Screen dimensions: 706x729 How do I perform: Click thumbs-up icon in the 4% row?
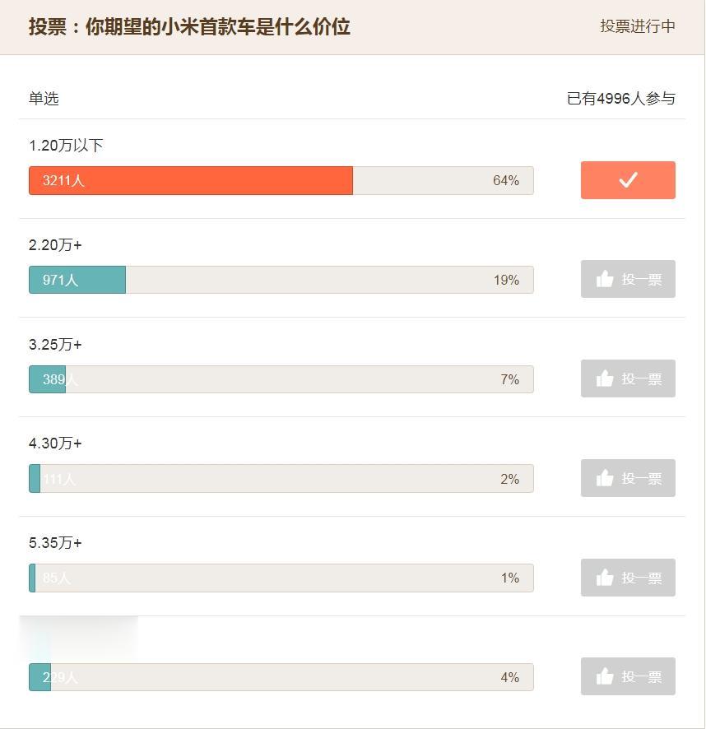pos(605,676)
